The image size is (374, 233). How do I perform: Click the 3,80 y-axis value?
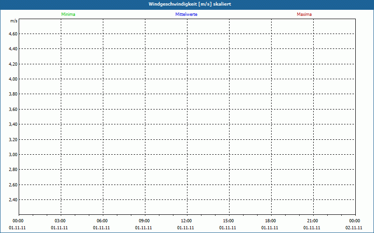pos(13,94)
